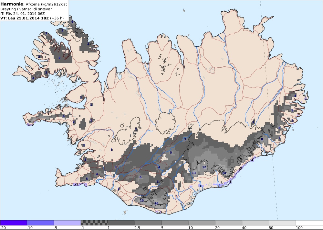Click the 'VT: Lau 25.01.2014 18Z (+36 h)' line
This screenshot has width=323, height=230.
pyautogui.click(x=32, y=18)
